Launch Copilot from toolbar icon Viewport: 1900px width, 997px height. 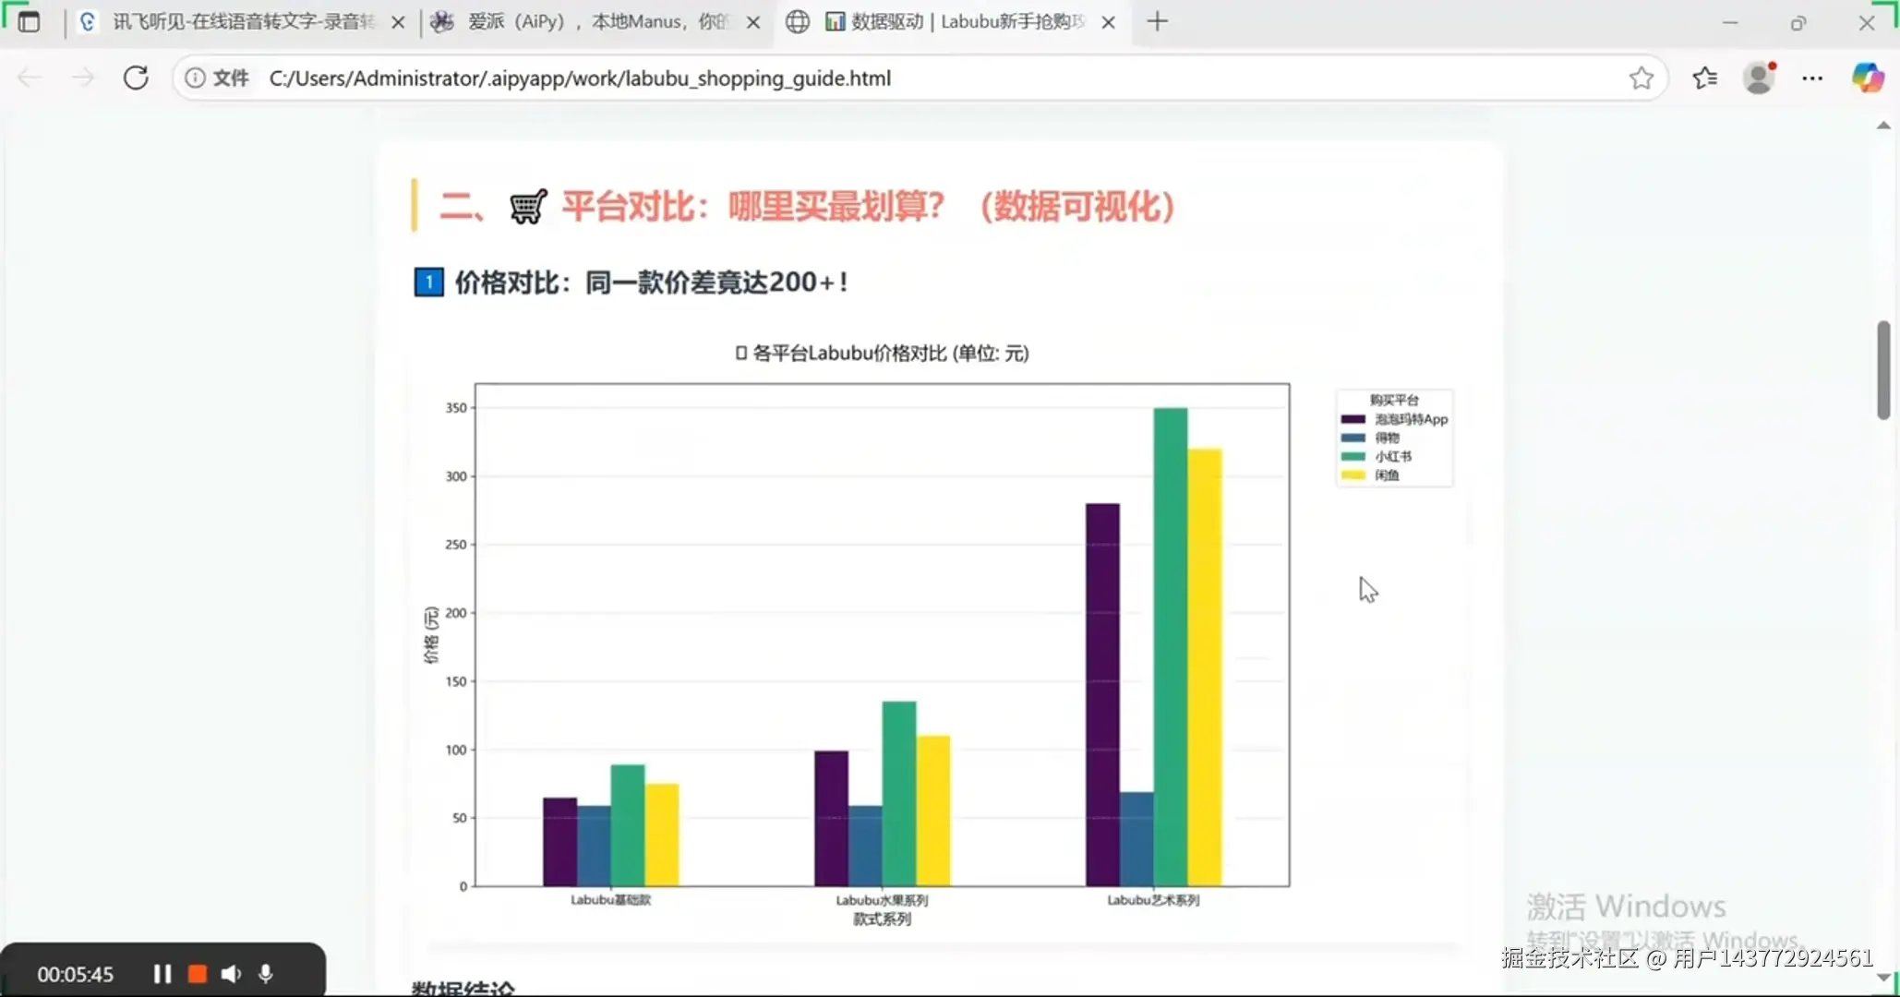(1867, 78)
